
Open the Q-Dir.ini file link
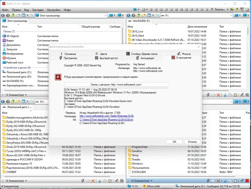106,120
